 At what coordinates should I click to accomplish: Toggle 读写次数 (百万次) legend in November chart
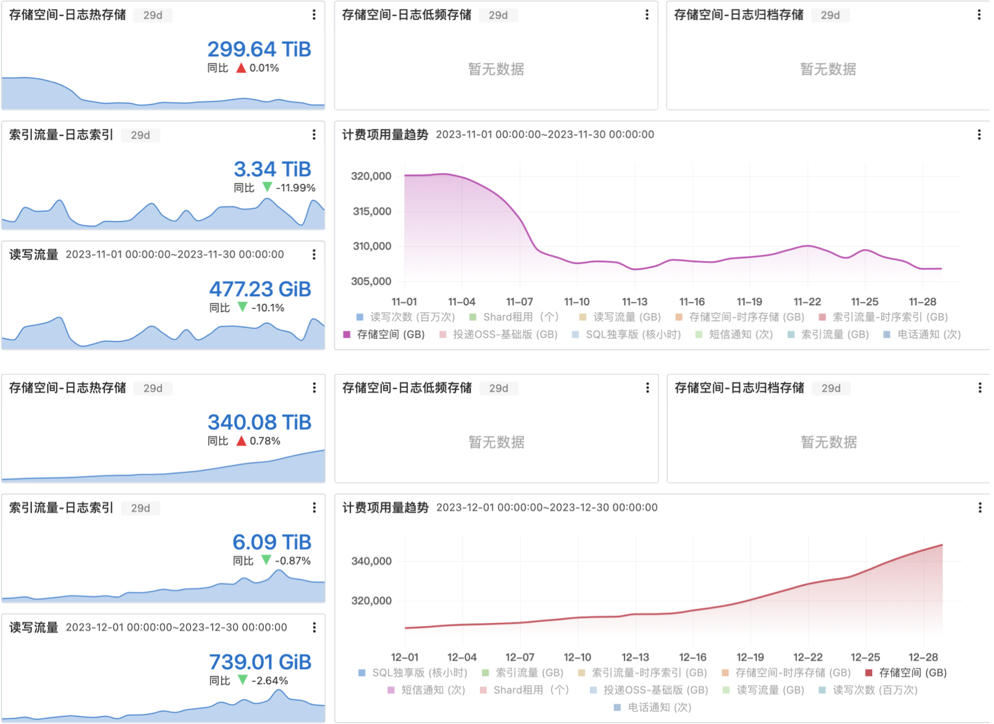coord(412,317)
